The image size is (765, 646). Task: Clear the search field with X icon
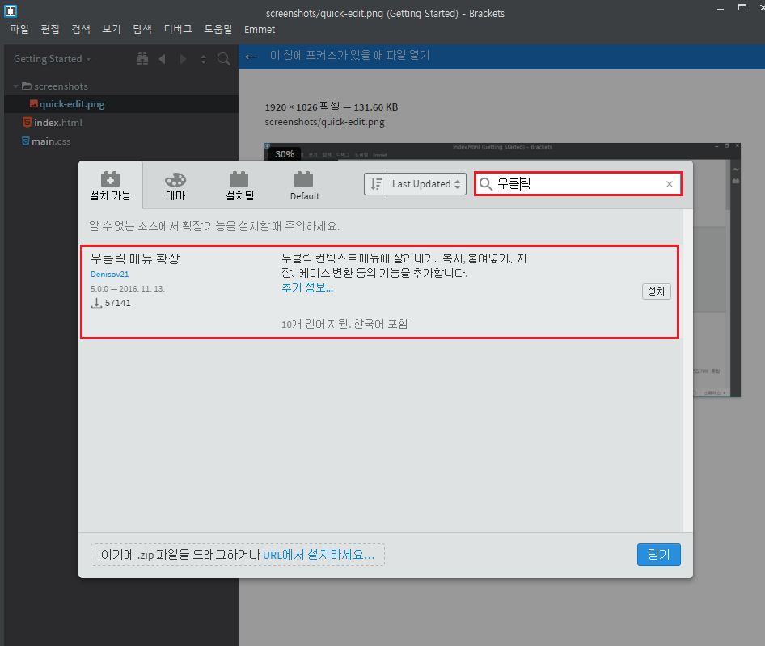(x=670, y=184)
